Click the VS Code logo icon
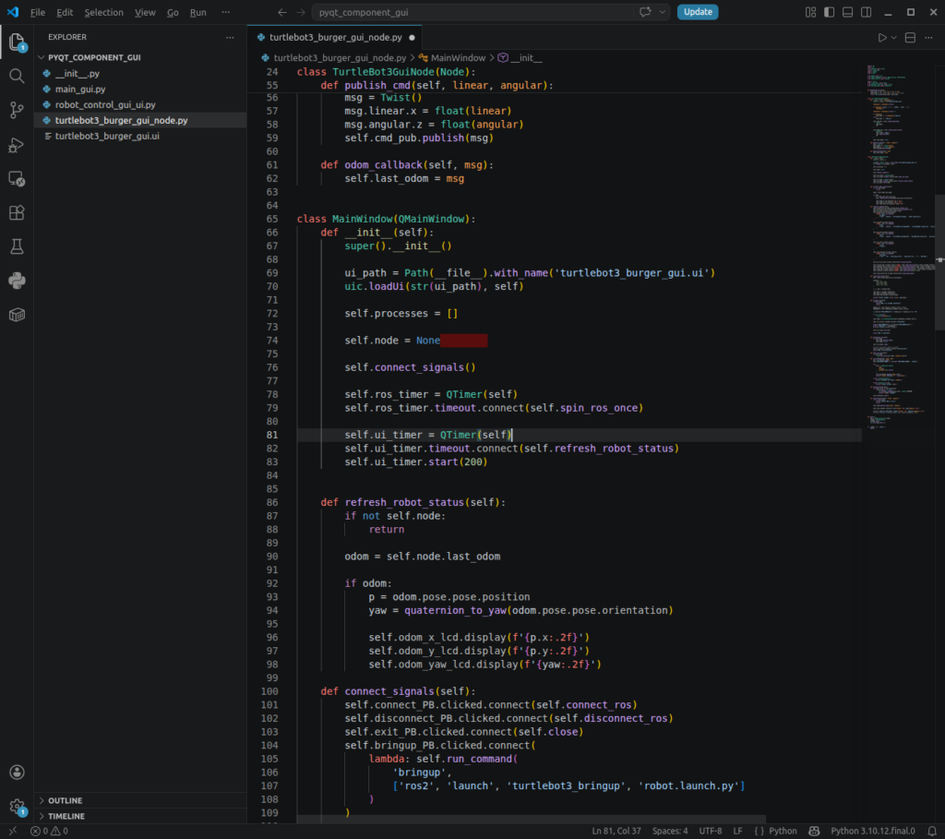Viewport: 945px width, 839px height. (x=13, y=12)
